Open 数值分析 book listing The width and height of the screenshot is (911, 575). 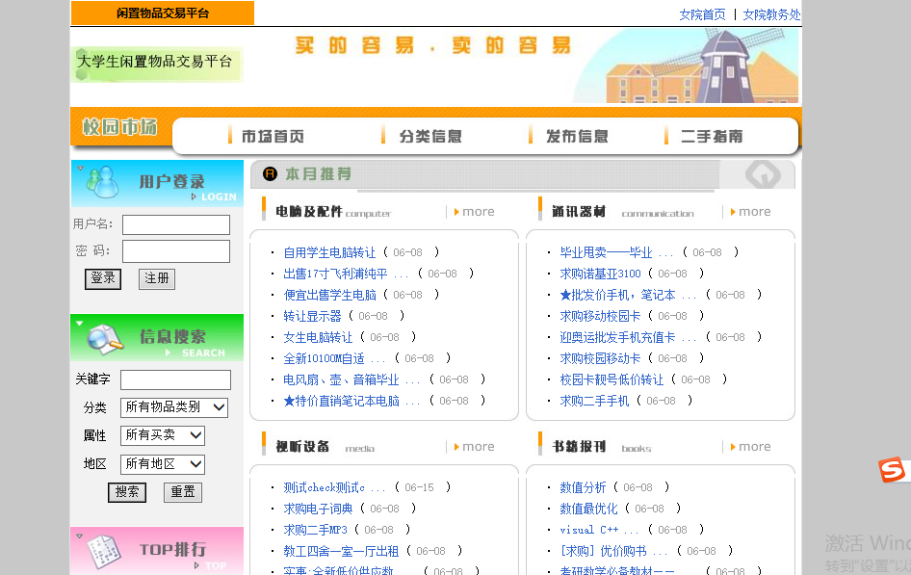click(583, 487)
